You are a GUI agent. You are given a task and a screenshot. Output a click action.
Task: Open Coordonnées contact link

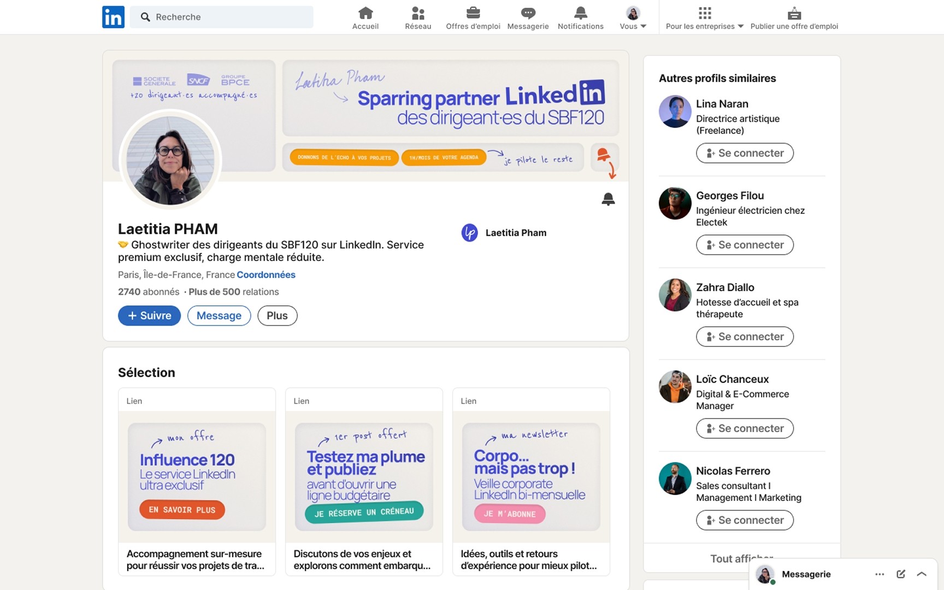(x=266, y=275)
